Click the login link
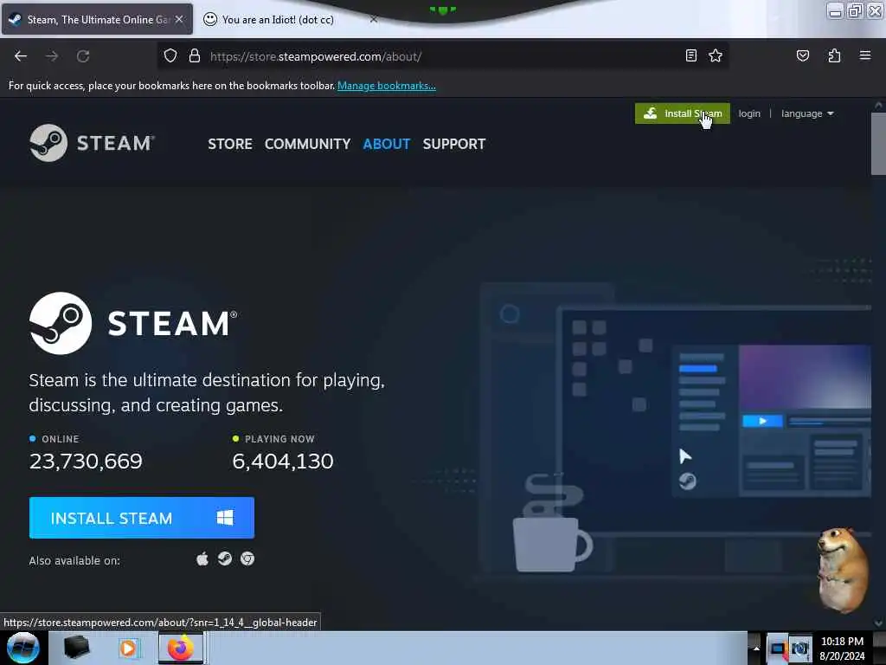The image size is (886, 665). [x=749, y=113]
